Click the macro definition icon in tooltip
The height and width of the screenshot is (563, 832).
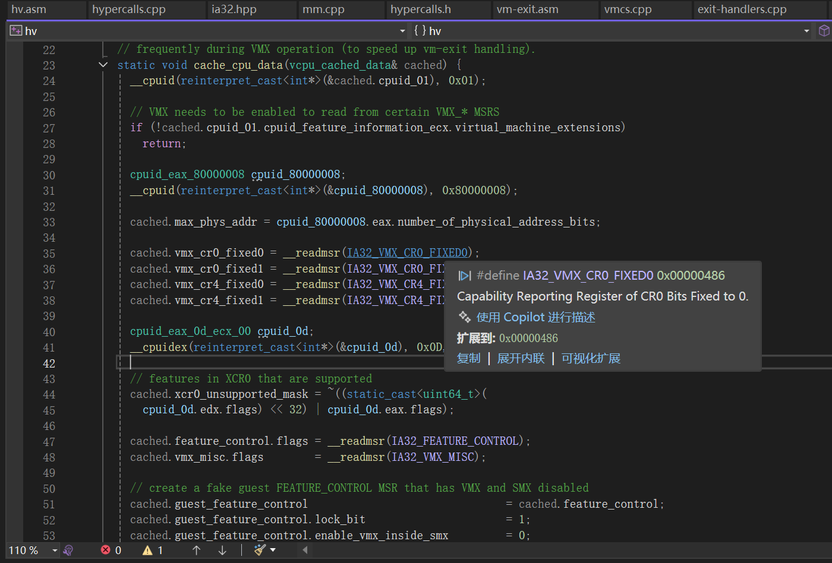(465, 276)
